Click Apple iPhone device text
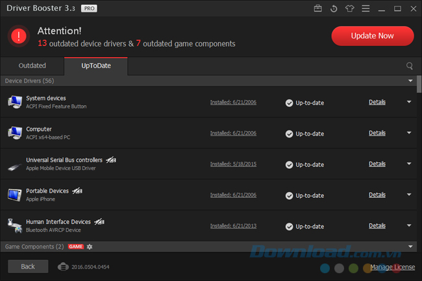The width and height of the screenshot is (422, 281). (x=40, y=199)
